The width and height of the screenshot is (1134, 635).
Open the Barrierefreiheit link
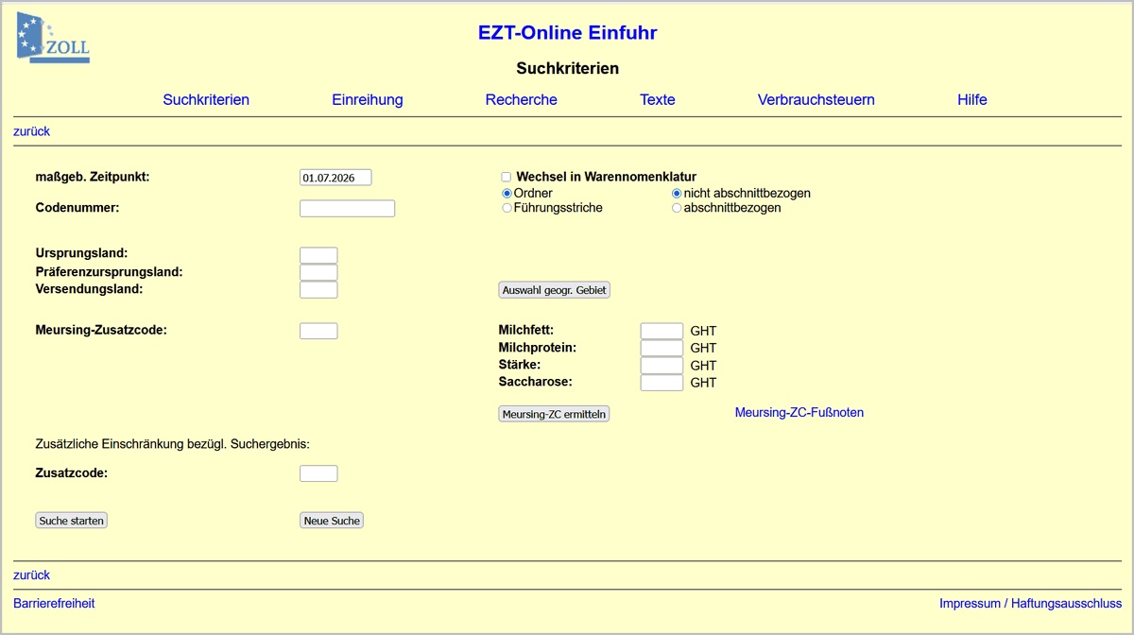pos(54,603)
